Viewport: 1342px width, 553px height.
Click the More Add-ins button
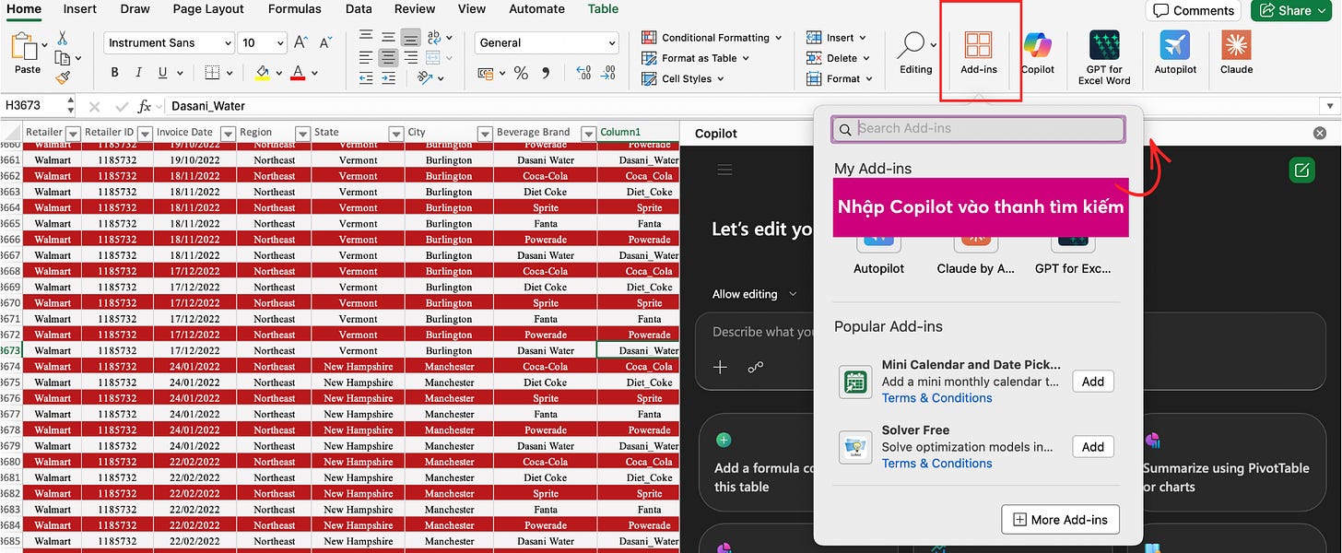point(1061,520)
